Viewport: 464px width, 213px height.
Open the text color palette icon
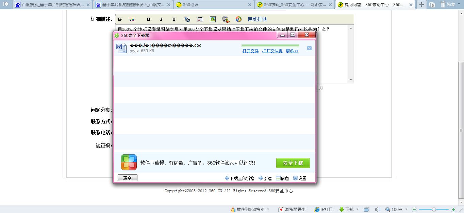click(132, 19)
